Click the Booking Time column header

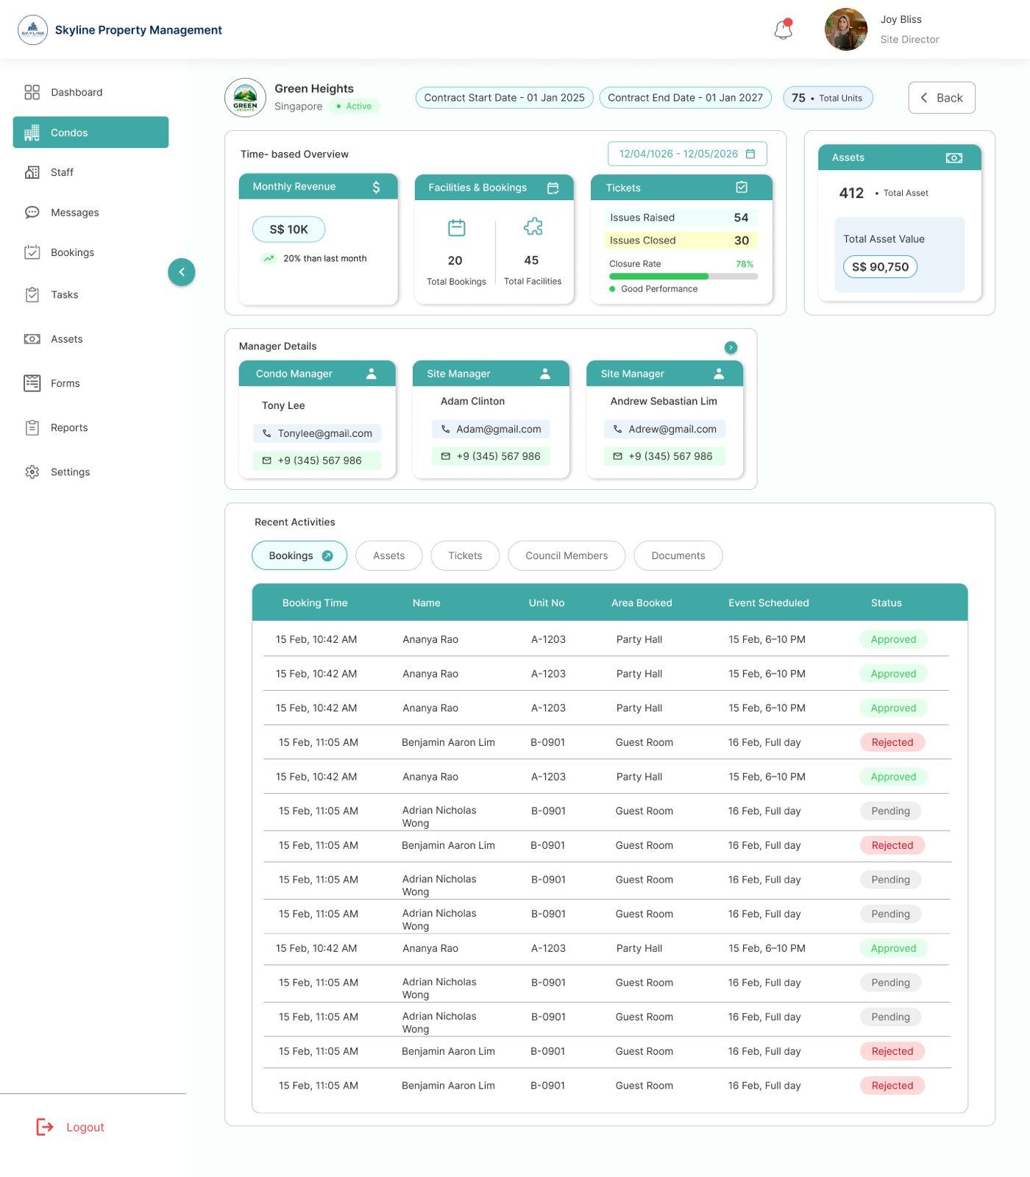[x=315, y=602]
